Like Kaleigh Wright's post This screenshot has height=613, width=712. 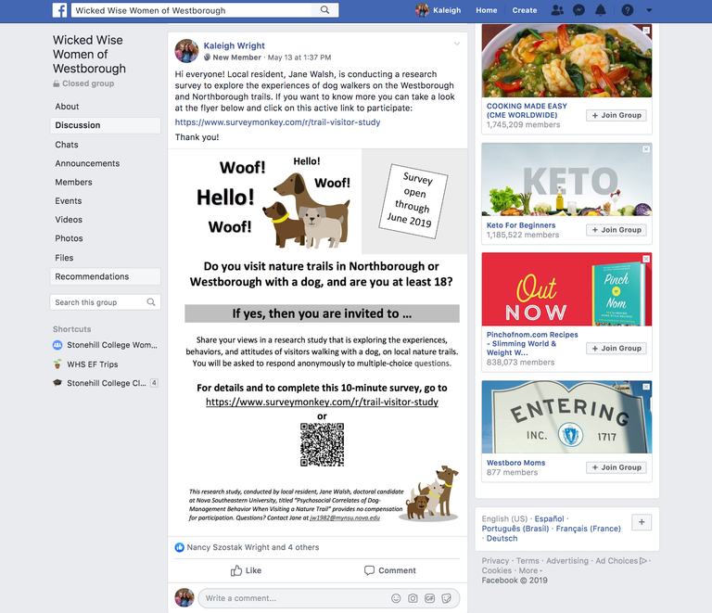click(246, 570)
